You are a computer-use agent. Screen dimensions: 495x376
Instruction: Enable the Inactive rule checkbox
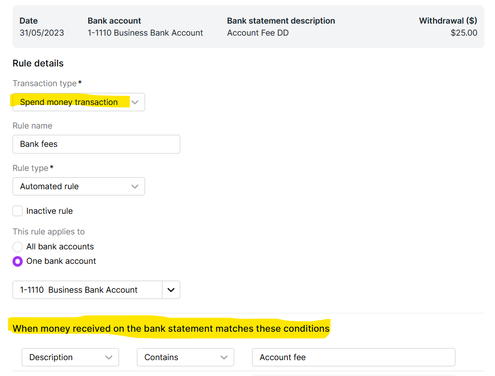[17, 211]
